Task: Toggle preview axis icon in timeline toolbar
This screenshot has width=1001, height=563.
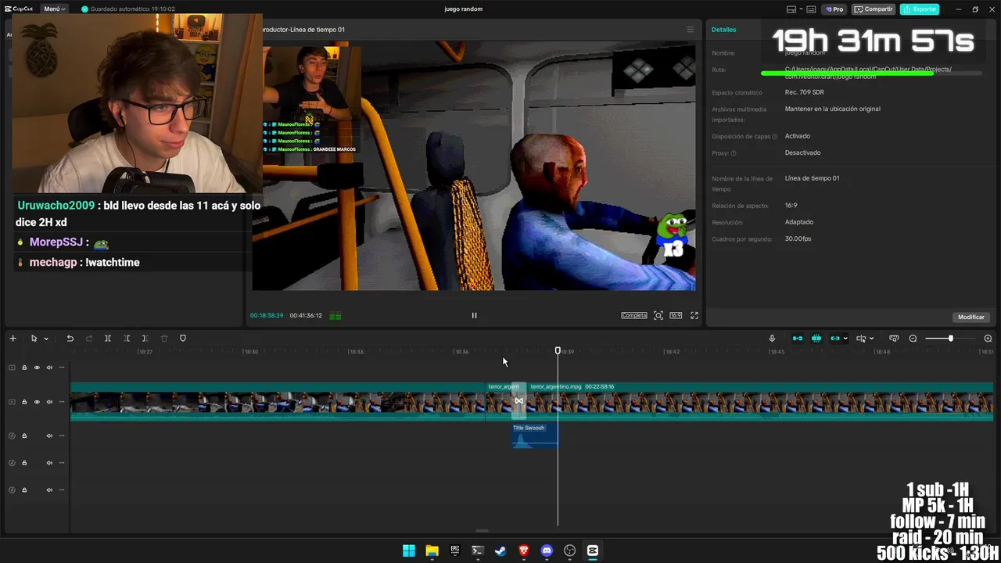Action: [x=861, y=339]
